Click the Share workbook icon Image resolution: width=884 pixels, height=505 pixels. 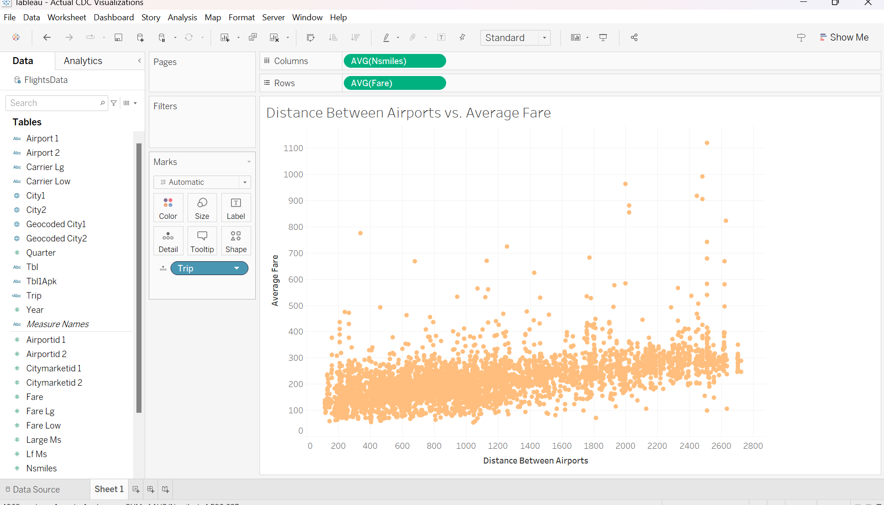634,38
